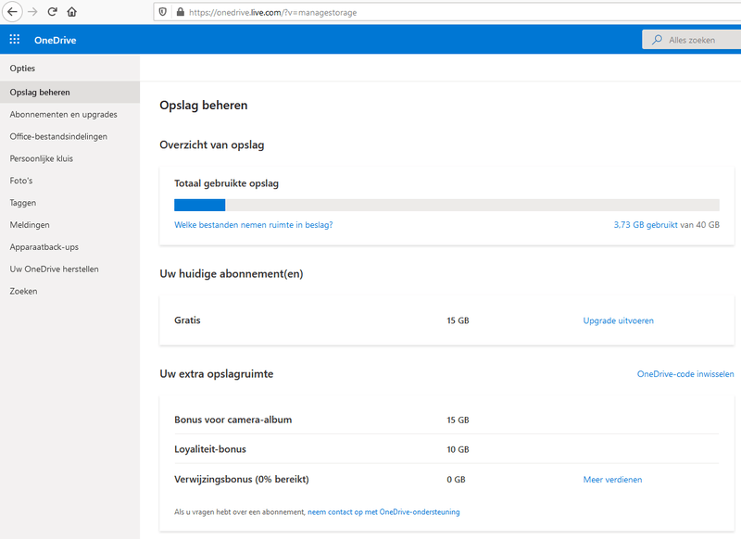Click the magnifier icon in search box
The image size is (741, 539).
657,40
